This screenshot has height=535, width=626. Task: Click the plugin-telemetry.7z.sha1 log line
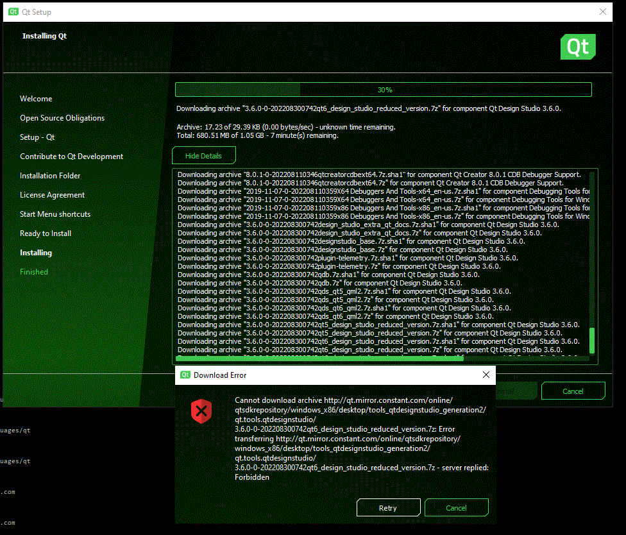click(348, 258)
